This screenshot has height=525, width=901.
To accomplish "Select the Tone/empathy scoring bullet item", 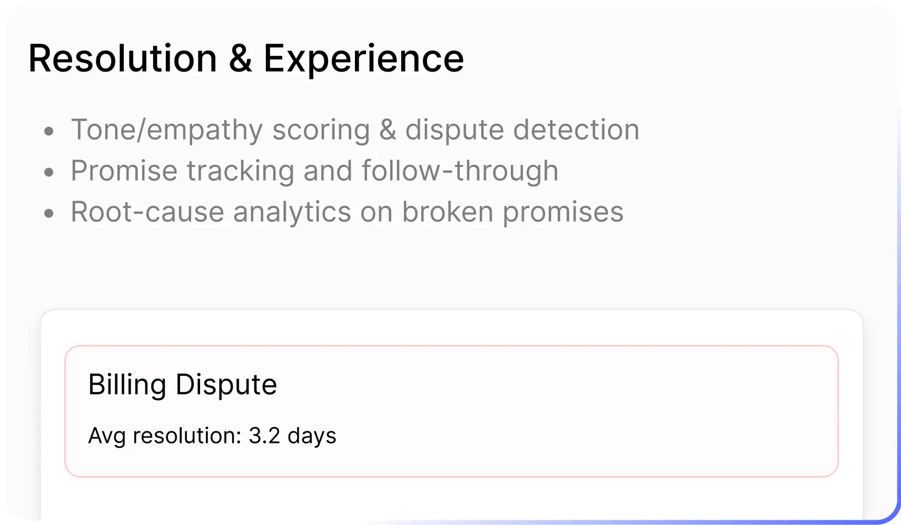I will pyautogui.click(x=354, y=130).
